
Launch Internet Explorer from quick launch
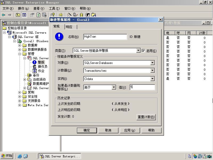(x=20, y=156)
